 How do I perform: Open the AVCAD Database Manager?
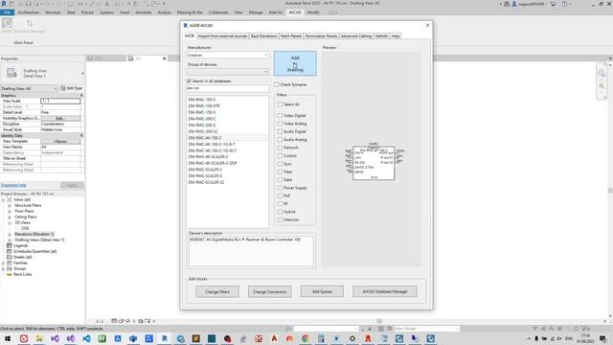click(x=385, y=291)
